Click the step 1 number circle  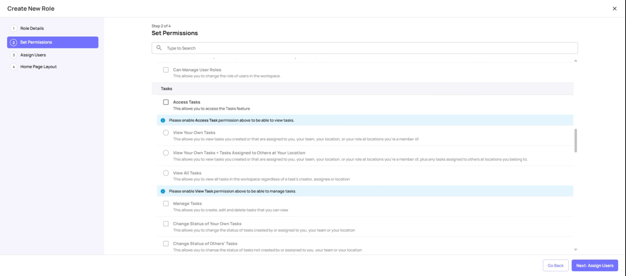pos(14,28)
